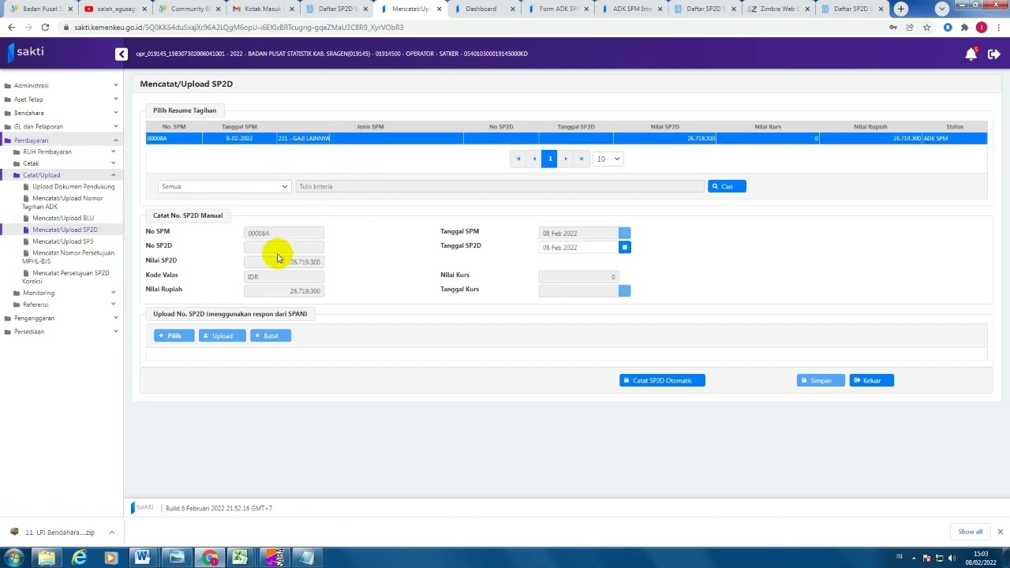Image resolution: width=1010 pixels, height=568 pixels.
Task: Open Mencatat/Upload SP3 item
Action: tap(62, 241)
